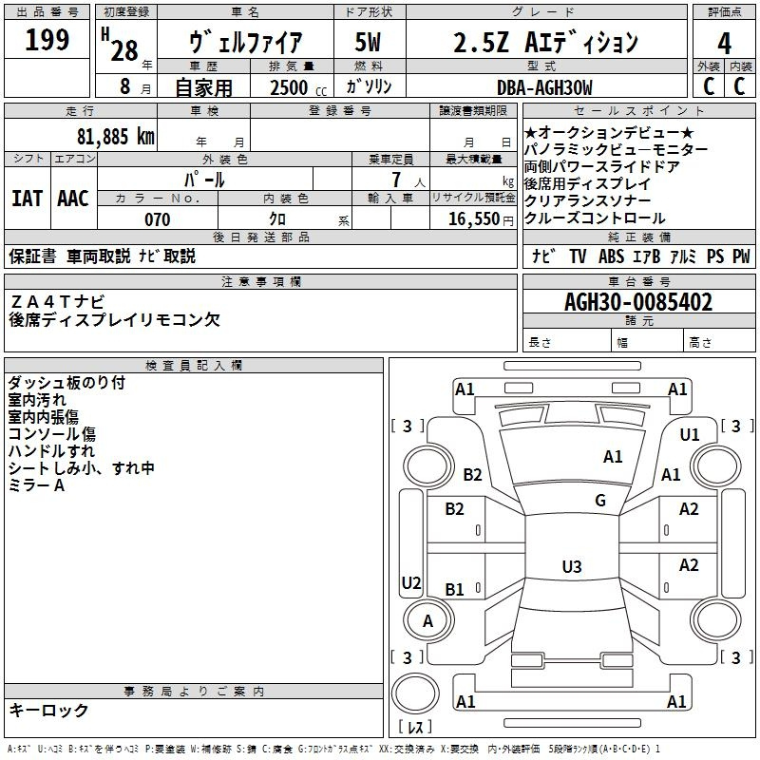Screen dimensions: 760x760
Task: Click the recycle deposit 16,550円
Action: (481, 218)
